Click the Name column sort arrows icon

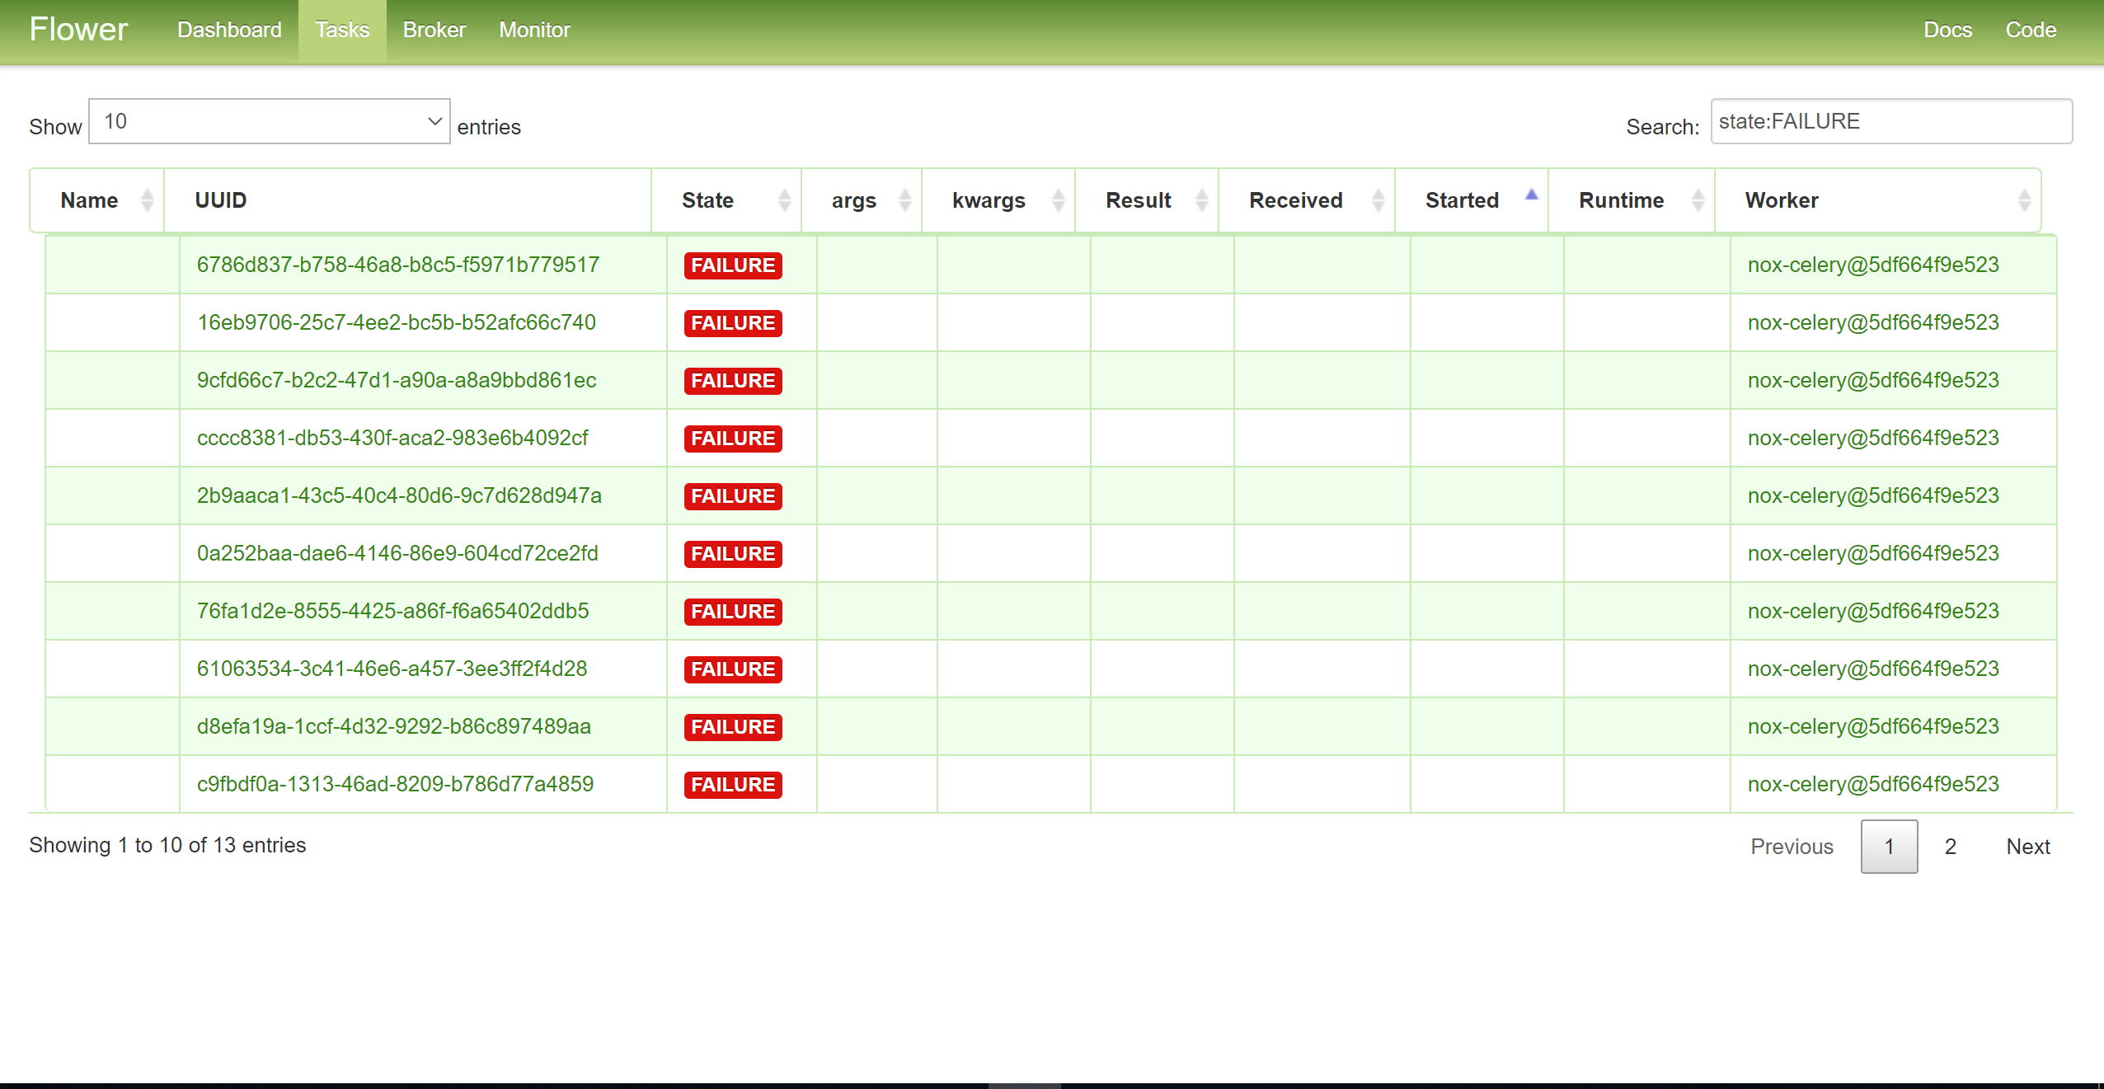pos(147,200)
